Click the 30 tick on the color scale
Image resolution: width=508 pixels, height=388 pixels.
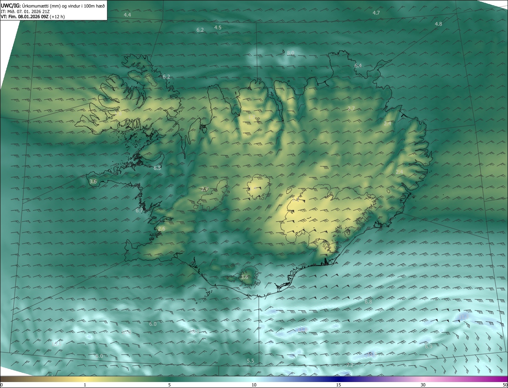point(423,385)
